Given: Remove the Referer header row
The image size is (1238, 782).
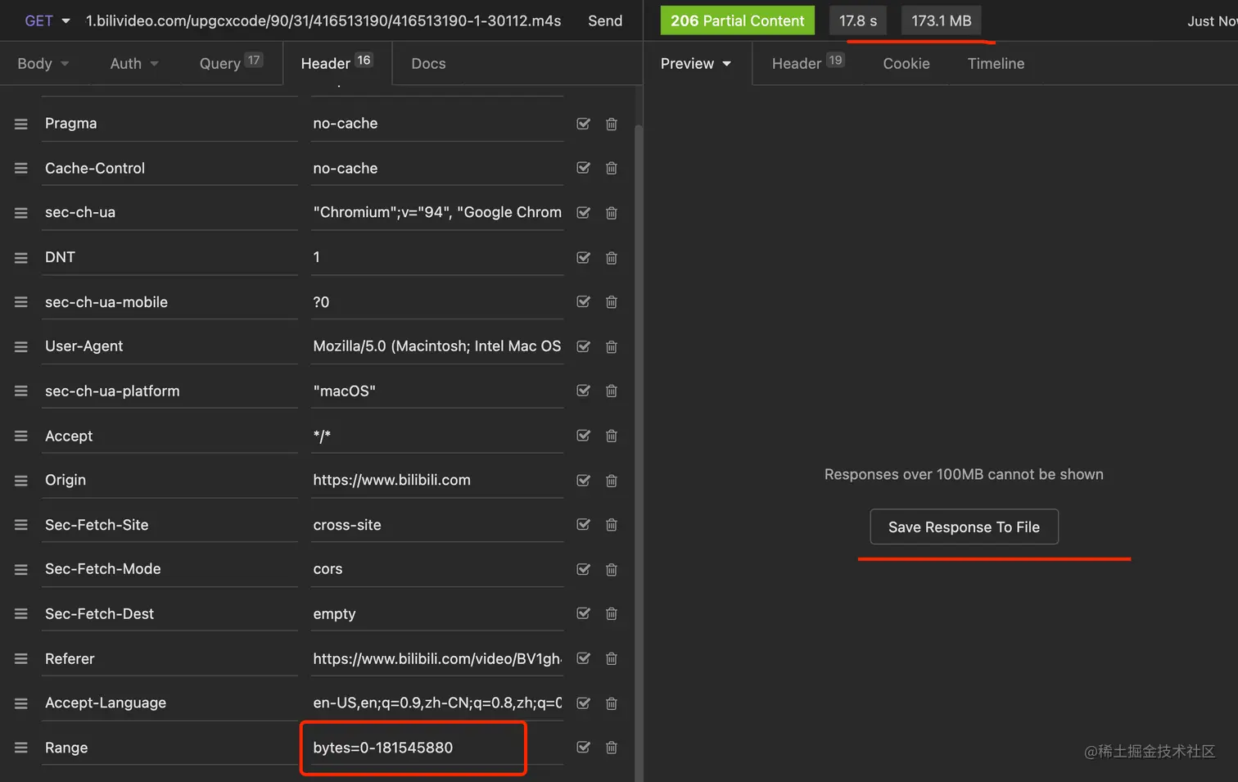Looking at the screenshot, I should (x=611, y=658).
